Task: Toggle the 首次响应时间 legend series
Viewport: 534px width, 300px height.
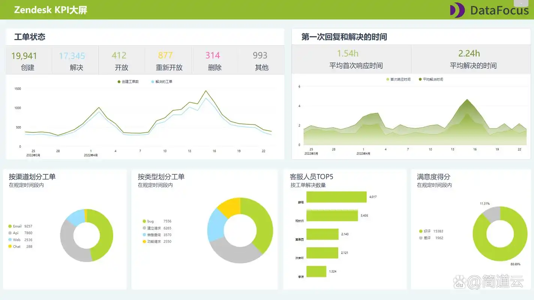Action: coord(398,79)
